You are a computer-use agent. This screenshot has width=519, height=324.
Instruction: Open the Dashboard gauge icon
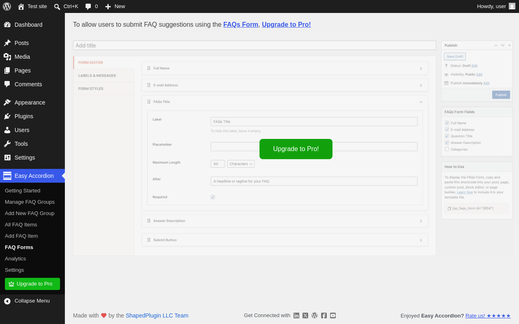(x=7, y=25)
